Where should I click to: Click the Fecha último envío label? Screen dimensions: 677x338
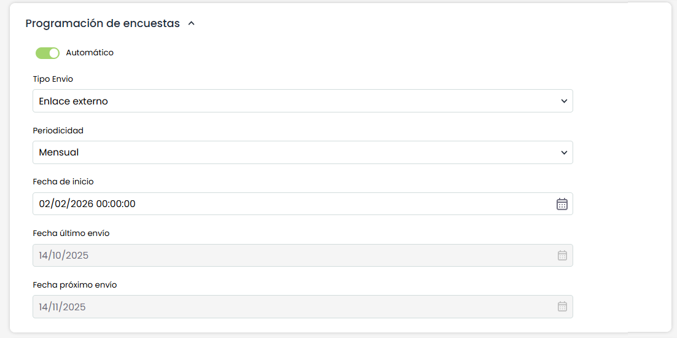click(x=71, y=234)
